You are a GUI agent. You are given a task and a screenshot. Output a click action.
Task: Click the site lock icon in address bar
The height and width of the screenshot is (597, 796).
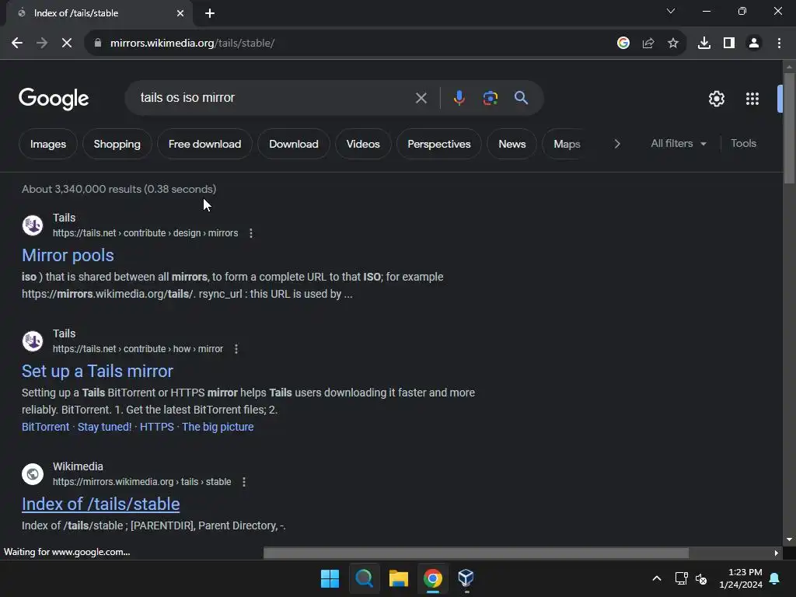[x=98, y=44]
